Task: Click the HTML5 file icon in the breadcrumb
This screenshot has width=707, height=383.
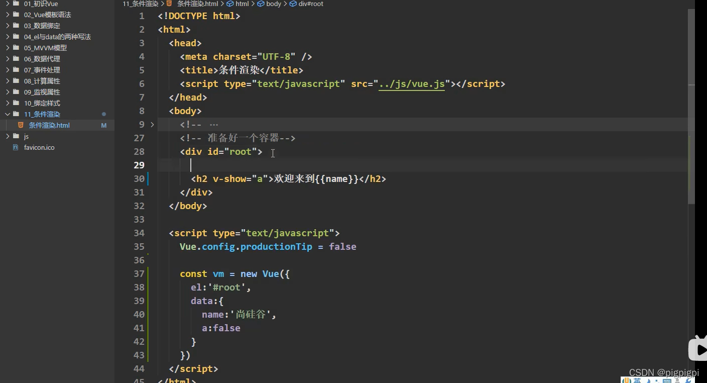Action: point(169,4)
